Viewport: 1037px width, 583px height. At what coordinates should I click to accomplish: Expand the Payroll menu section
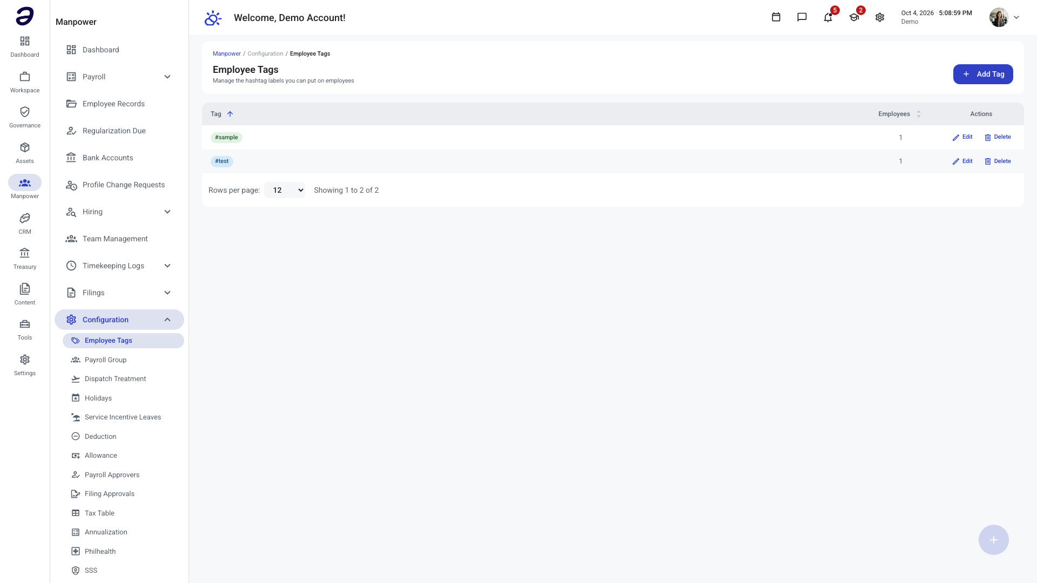pos(119,77)
